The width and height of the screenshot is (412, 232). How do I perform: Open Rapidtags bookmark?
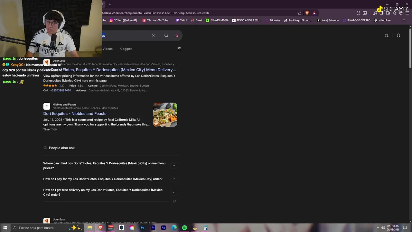click(298, 20)
